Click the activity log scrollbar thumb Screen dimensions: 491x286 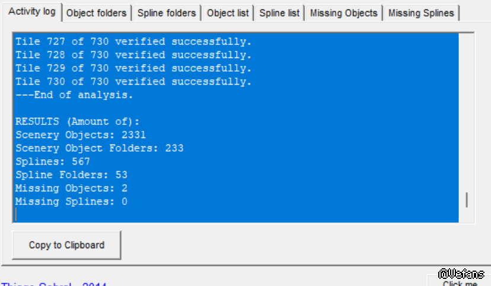coord(467,200)
